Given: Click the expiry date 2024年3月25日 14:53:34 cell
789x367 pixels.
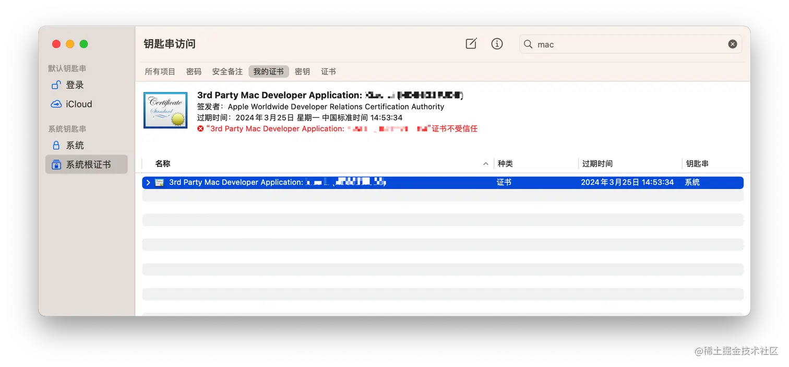Looking at the screenshot, I should (x=627, y=182).
